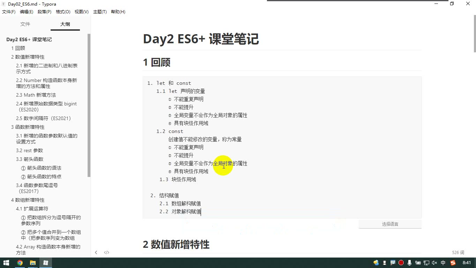
Task: Click the Sogou input method tray icon
Action: (x=453, y=263)
